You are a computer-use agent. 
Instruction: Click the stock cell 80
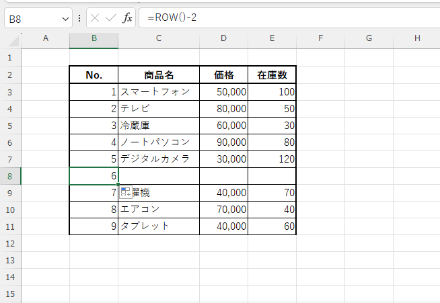click(x=272, y=142)
